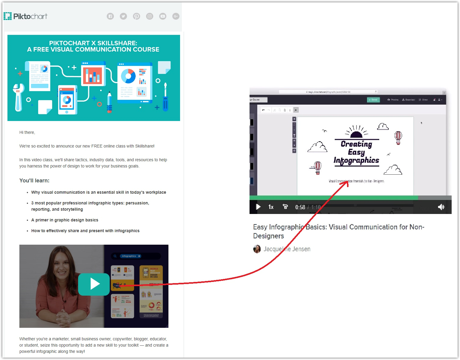The height and width of the screenshot is (360, 460).
Task: Click the 'You'll learn:' heading
Action: pyautogui.click(x=34, y=180)
